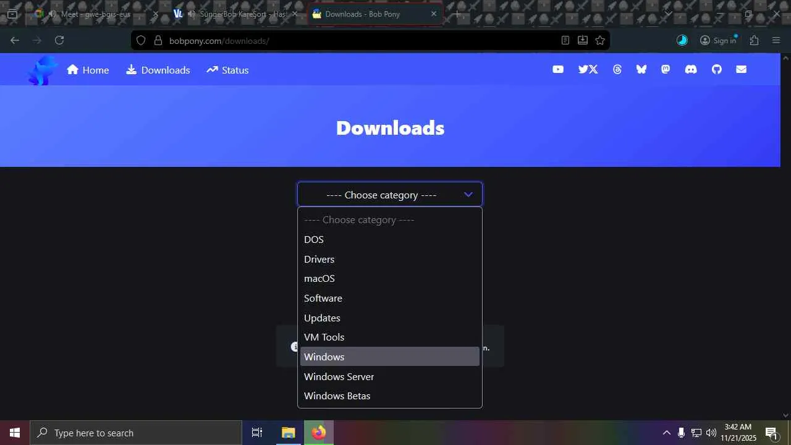The width and height of the screenshot is (791, 445).
Task: Click the shield tracking protection icon
Action: [x=141, y=40]
